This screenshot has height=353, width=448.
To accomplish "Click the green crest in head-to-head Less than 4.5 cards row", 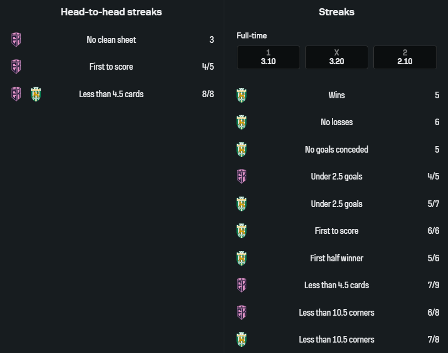I will (36, 94).
